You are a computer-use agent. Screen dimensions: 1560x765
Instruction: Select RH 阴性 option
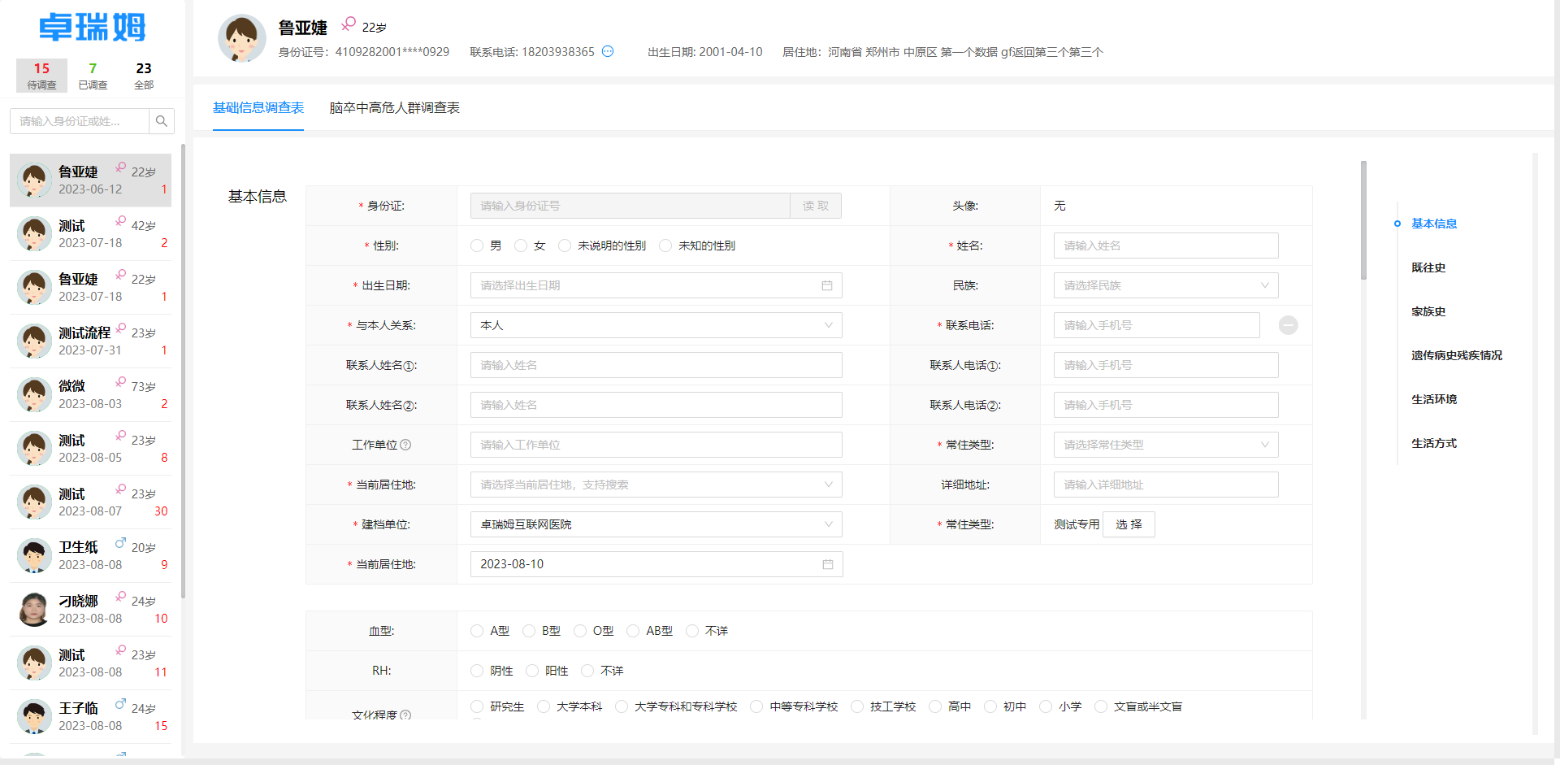[x=477, y=671]
